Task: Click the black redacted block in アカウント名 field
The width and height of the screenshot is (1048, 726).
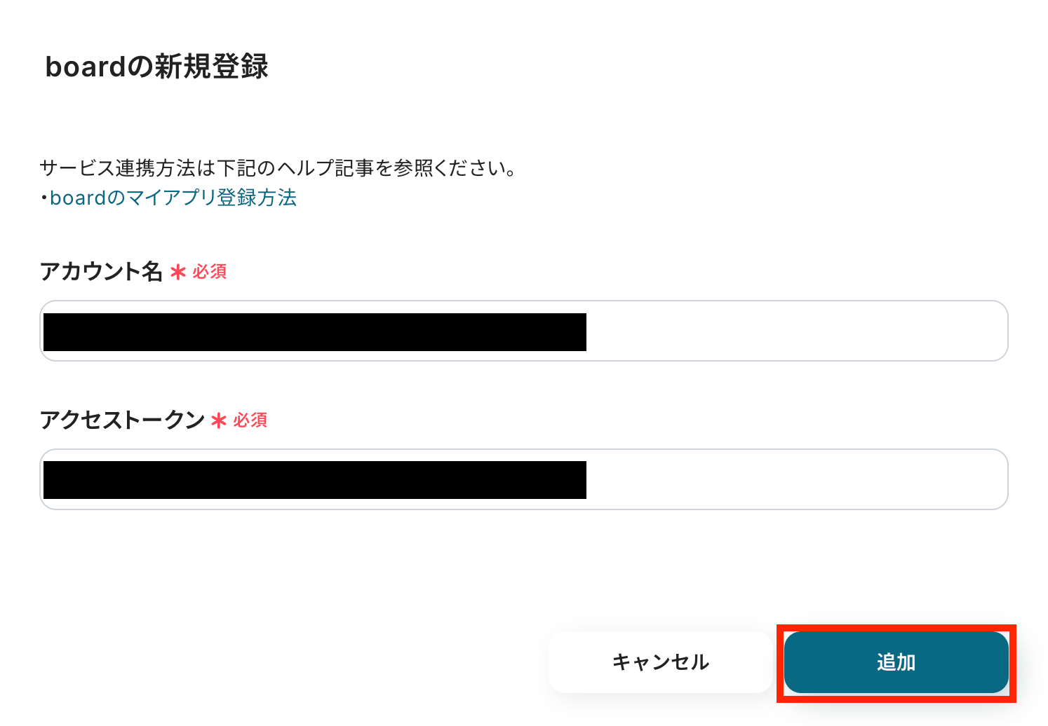Action: (314, 332)
